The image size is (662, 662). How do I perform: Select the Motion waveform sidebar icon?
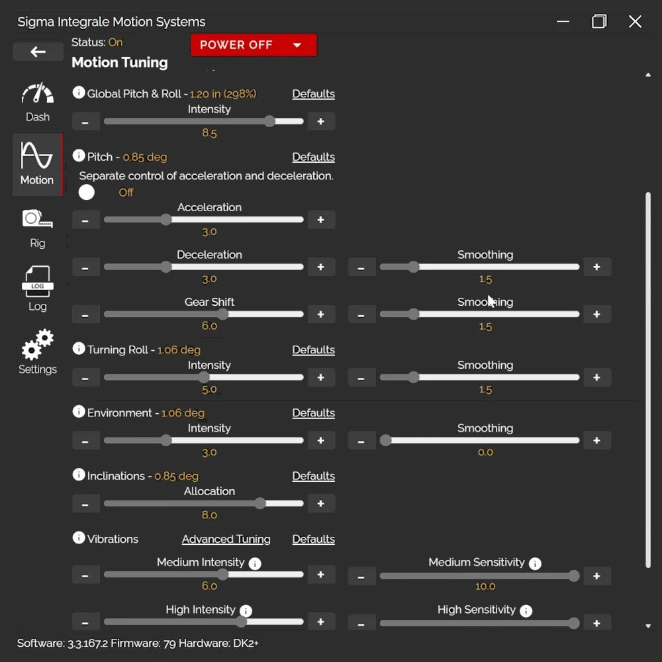37,164
